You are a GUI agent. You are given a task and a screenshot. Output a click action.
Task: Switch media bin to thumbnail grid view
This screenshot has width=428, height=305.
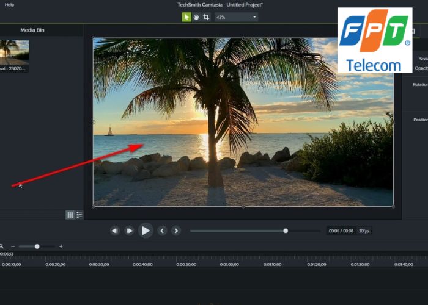(x=70, y=215)
